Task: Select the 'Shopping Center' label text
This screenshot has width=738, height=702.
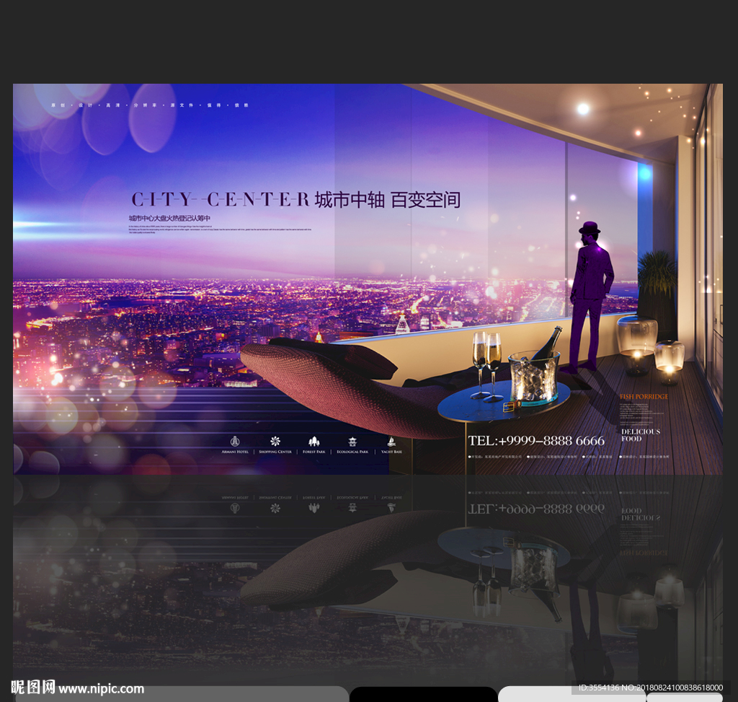Action: pos(275,452)
